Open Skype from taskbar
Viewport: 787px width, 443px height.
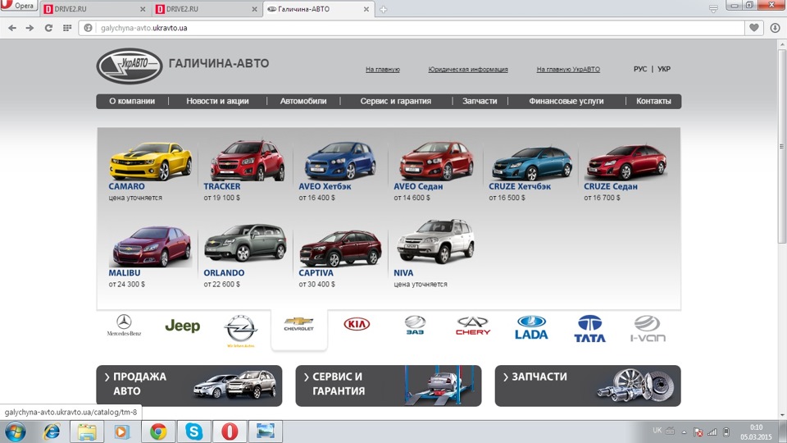[x=193, y=432]
